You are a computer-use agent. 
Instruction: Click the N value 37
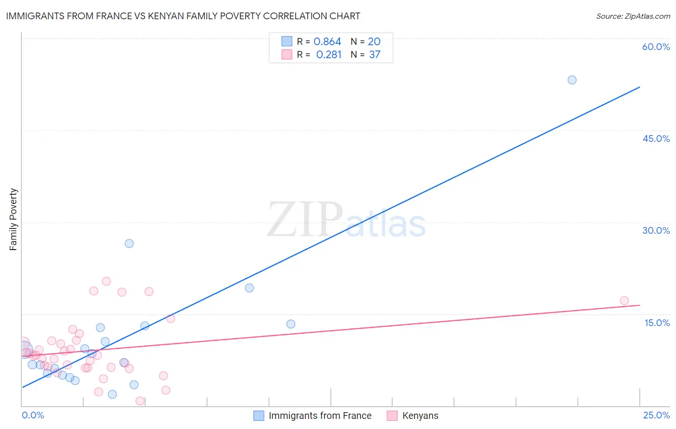[x=375, y=55]
